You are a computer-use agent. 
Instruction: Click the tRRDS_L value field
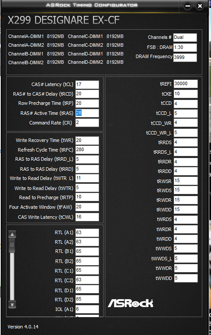[x=186, y=152]
